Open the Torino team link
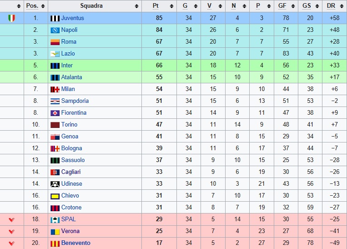This screenshot has height=249, width=347. pos(69,125)
